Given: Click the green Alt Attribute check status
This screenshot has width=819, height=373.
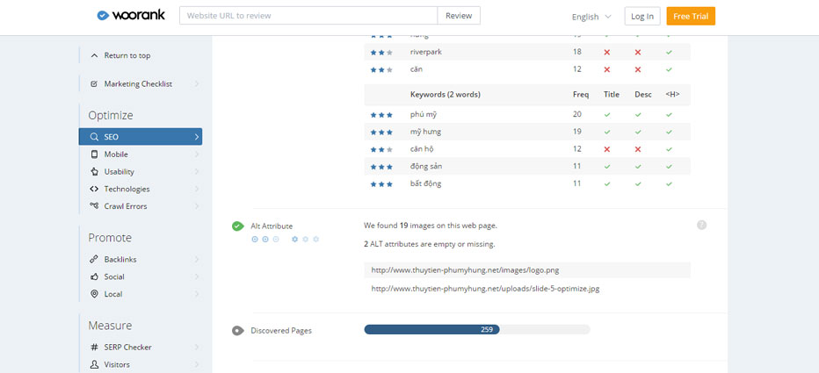Looking at the screenshot, I should coord(237,226).
